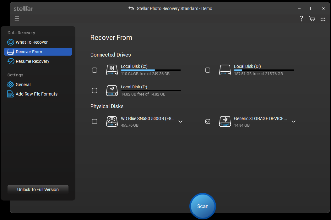Viewport: 331px width, 220px height.
Task: Click Local Disk (C:) usage bar
Action: click(151, 70)
